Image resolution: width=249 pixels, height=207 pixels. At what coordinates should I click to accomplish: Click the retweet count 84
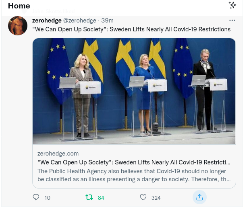(101, 198)
